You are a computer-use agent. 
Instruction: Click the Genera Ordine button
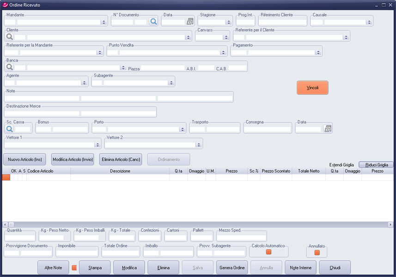232,268
